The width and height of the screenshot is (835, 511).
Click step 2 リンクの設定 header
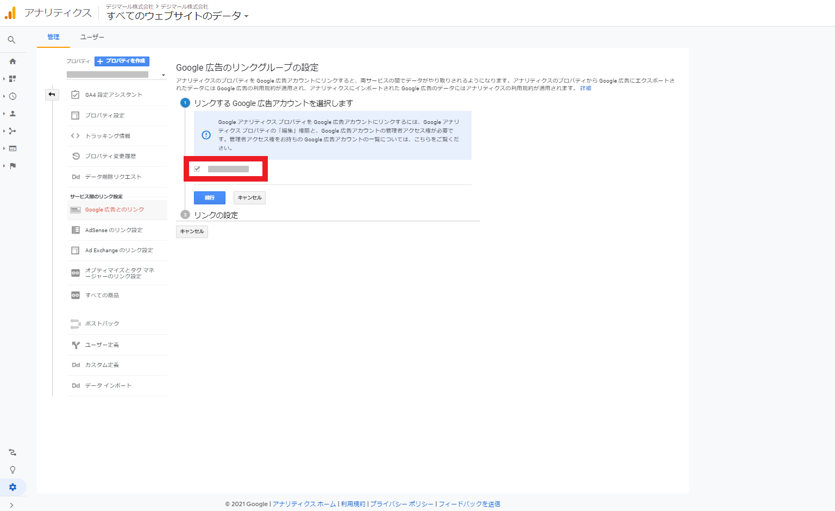[216, 215]
